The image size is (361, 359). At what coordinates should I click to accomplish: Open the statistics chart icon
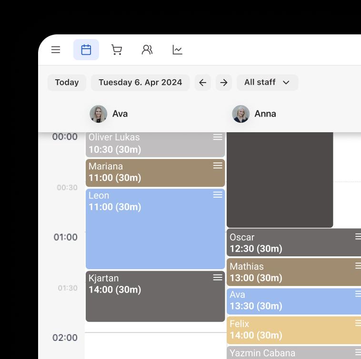tap(178, 50)
